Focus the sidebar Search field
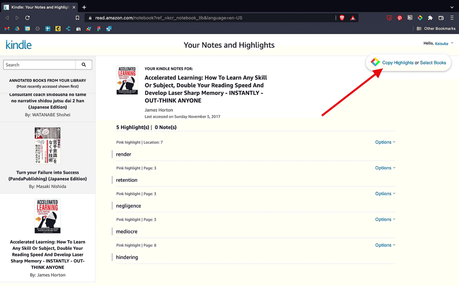Image resolution: width=459 pixels, height=286 pixels. (x=40, y=65)
